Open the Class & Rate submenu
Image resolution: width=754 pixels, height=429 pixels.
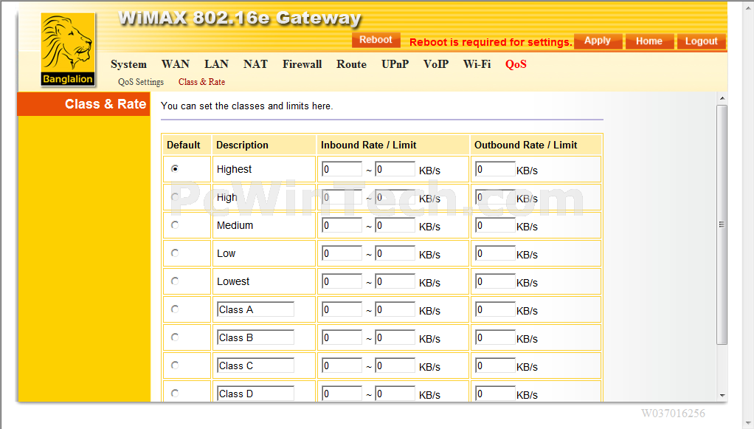[x=201, y=82]
